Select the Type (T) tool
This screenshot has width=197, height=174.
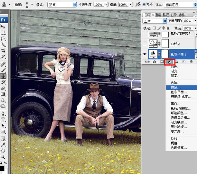click(x=3, y=120)
